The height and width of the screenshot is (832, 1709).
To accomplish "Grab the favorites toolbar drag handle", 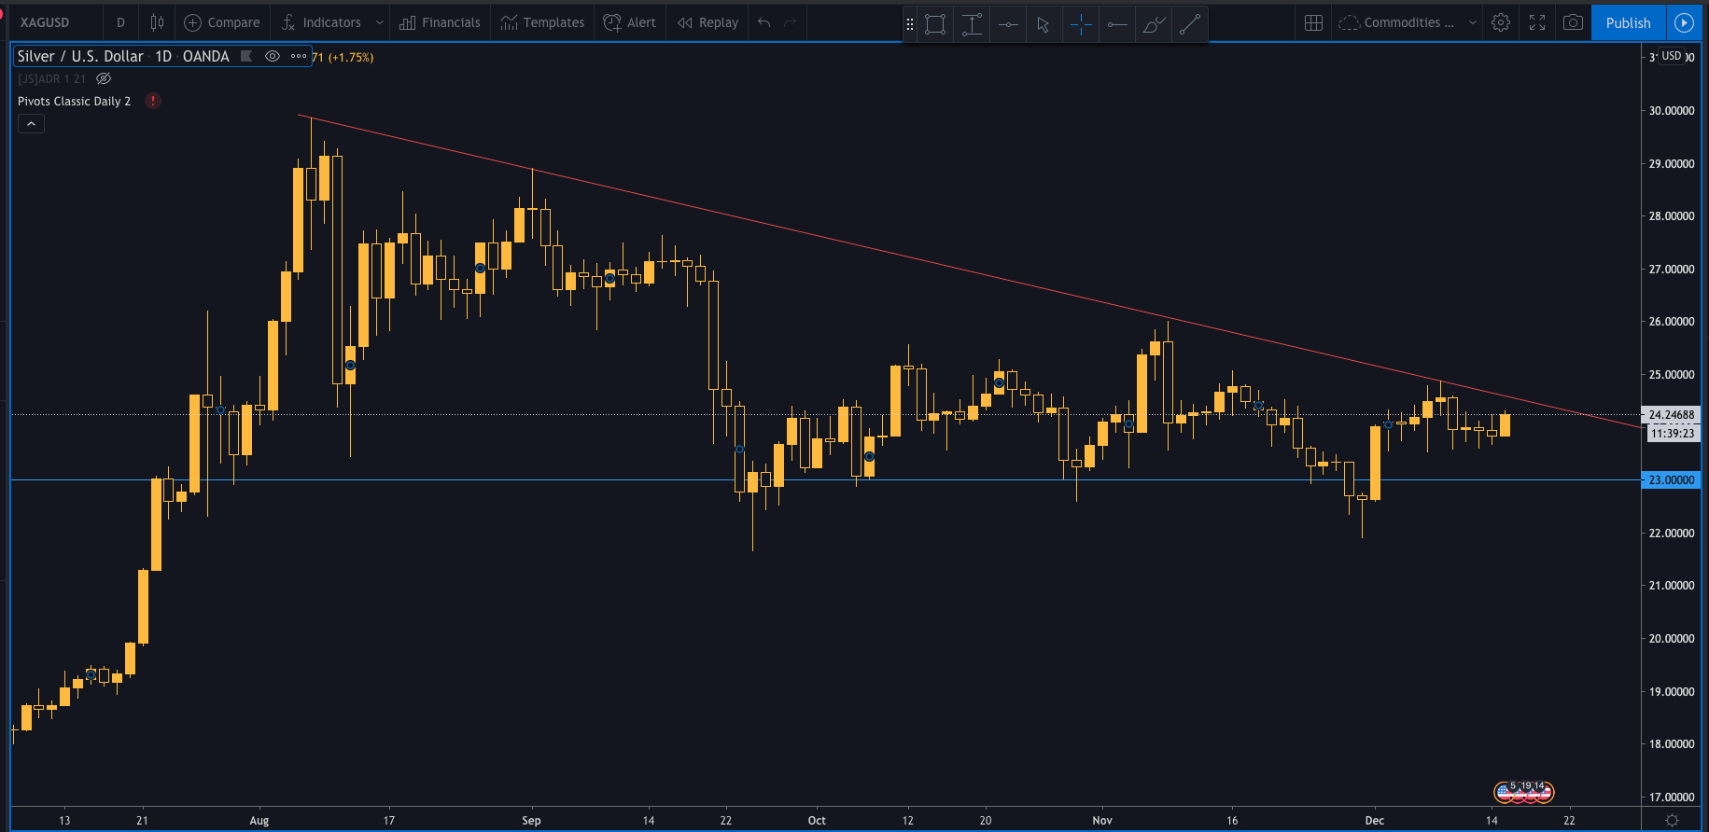I will pyautogui.click(x=910, y=24).
